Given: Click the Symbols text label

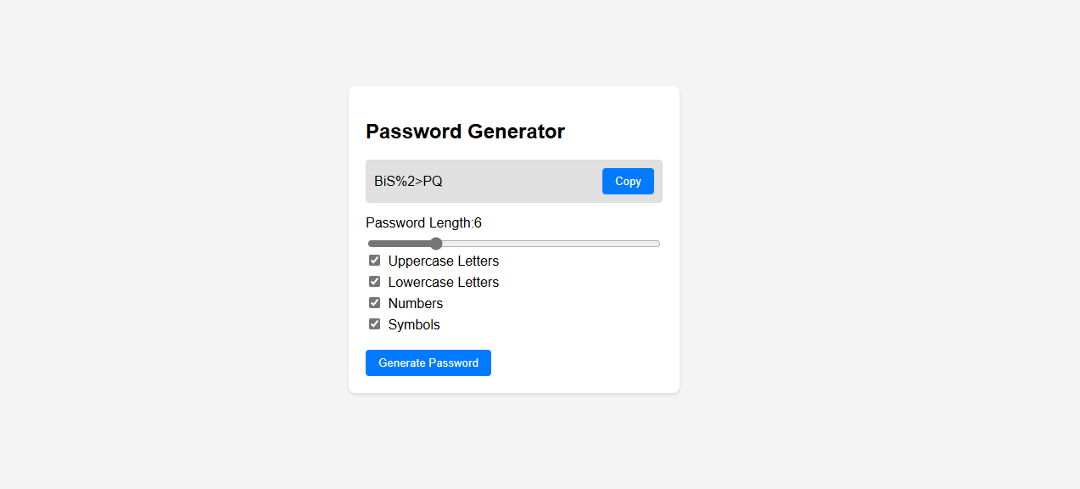Looking at the screenshot, I should [x=414, y=324].
